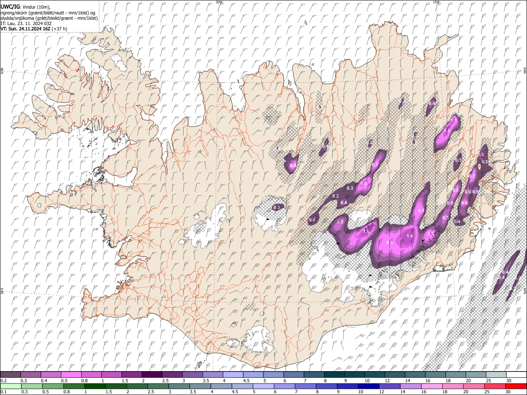Click the '0.2' legend label
Screen dimensions: 527x395
[3, 380]
